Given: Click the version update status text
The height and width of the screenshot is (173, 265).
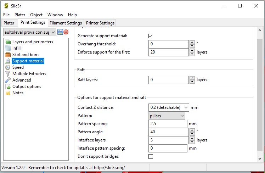Looking at the screenshot, I should pyautogui.click(x=63, y=168).
